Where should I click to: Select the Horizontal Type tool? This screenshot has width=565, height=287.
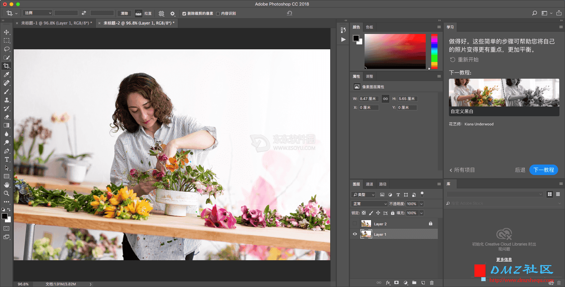(x=7, y=159)
